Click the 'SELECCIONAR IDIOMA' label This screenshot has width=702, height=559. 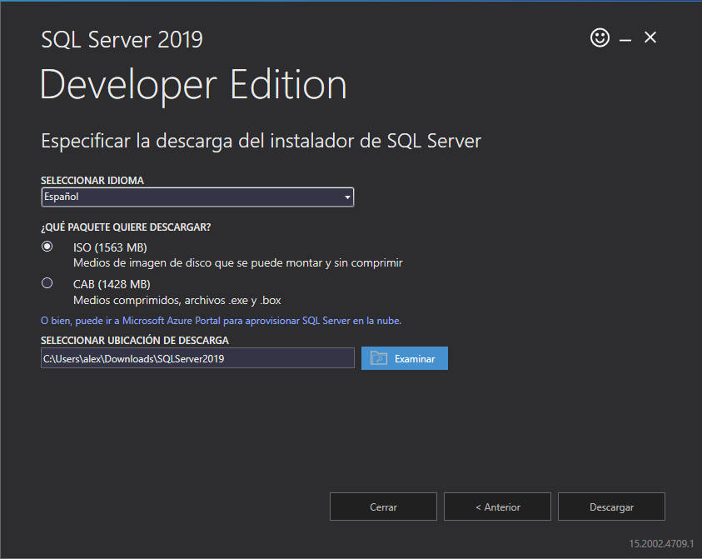pyautogui.click(x=92, y=181)
